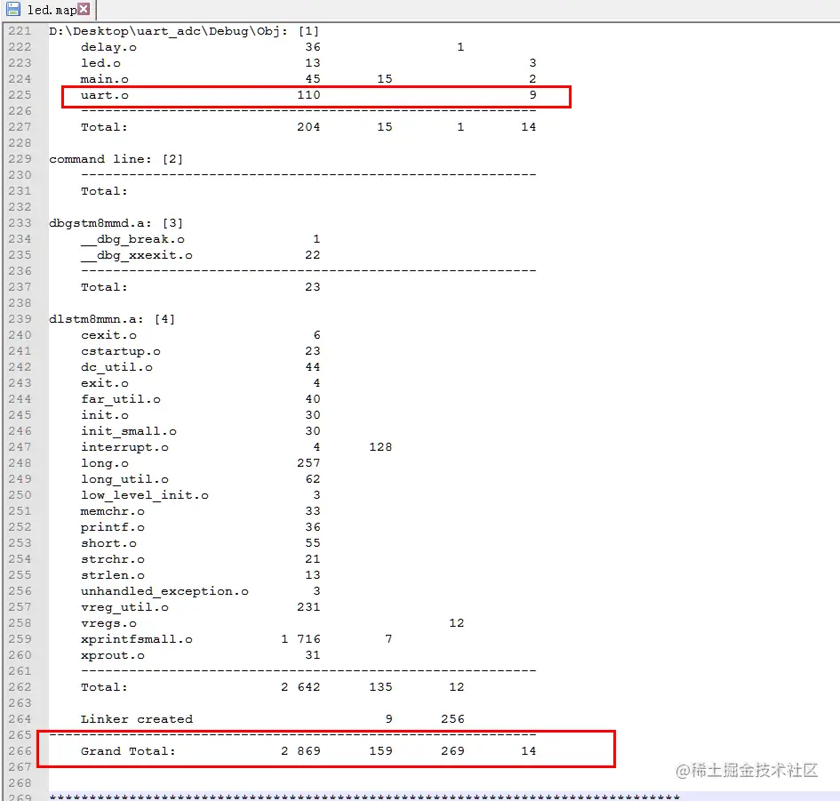Click the 'Grand Total:' label
Screen dimensions: 840x801
(128, 751)
